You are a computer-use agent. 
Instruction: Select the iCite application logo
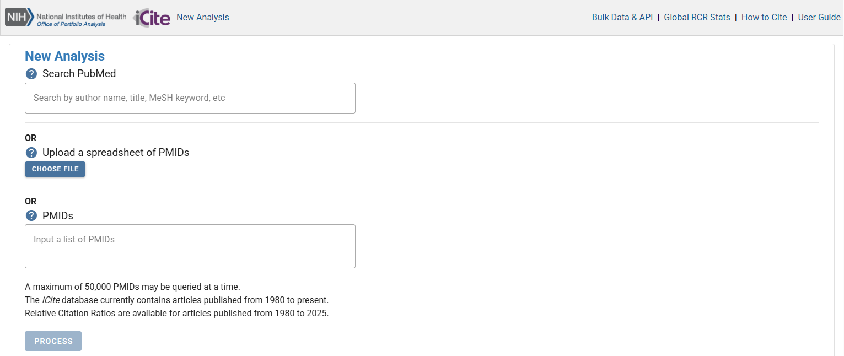[151, 17]
